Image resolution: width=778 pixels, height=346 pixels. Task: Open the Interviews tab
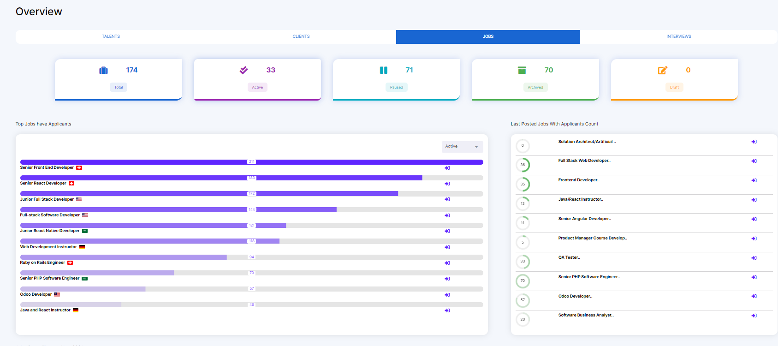tap(678, 36)
